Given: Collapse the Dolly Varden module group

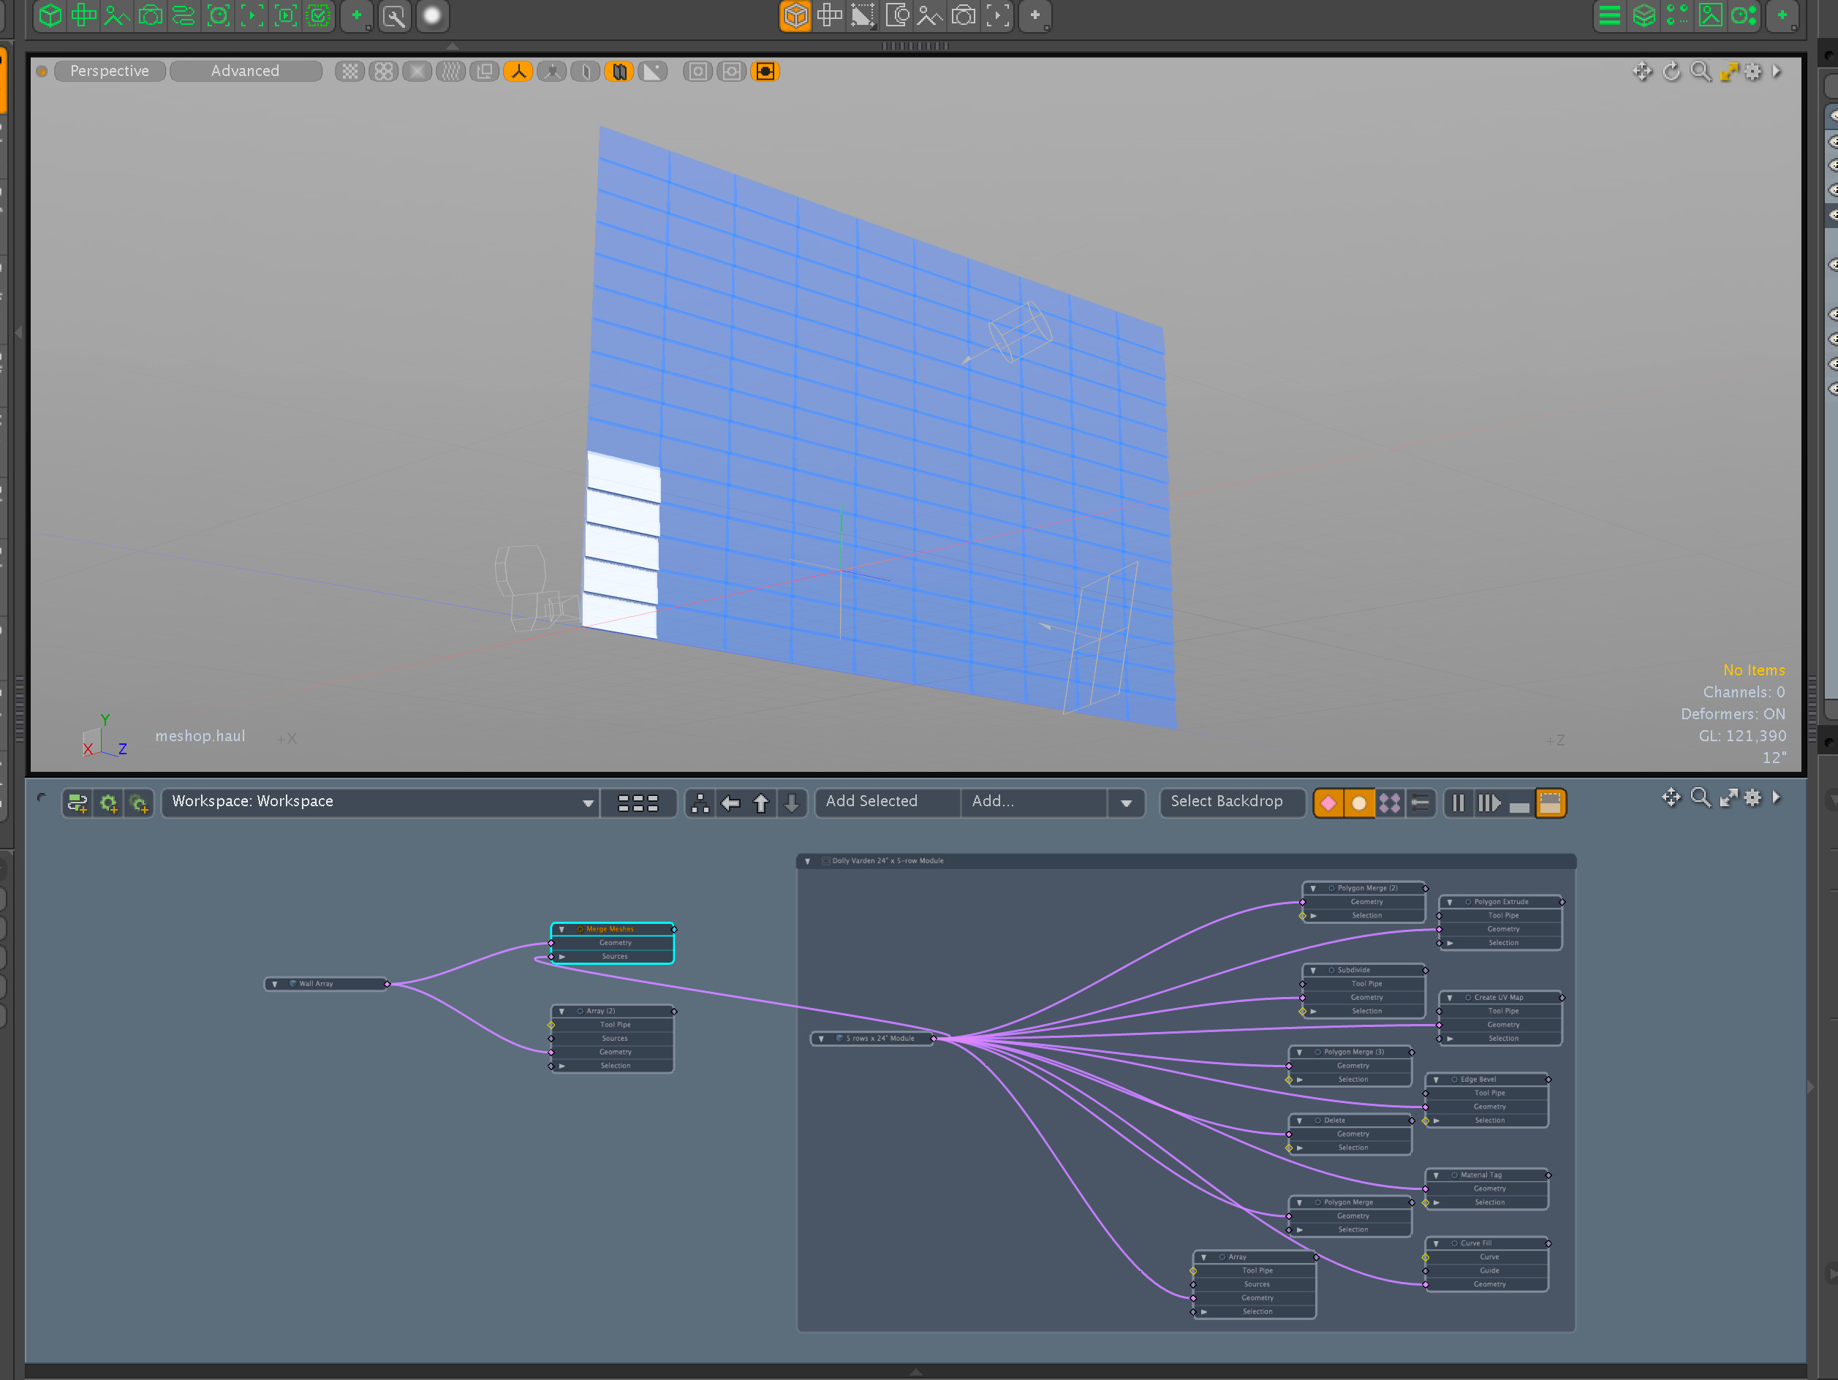Looking at the screenshot, I should click(807, 861).
